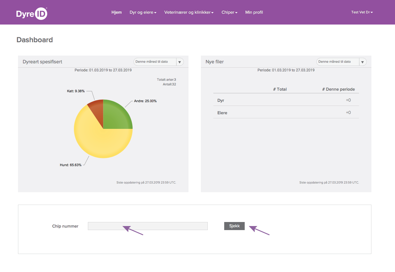The image size is (395, 272).
Task: Click the Dashboard page heading
Action: pos(35,40)
